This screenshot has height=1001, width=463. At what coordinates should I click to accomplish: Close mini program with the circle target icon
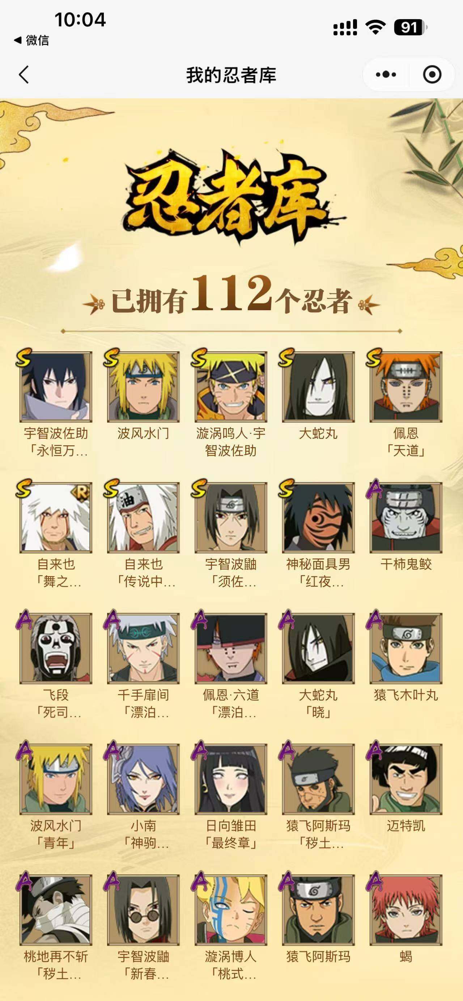432,74
